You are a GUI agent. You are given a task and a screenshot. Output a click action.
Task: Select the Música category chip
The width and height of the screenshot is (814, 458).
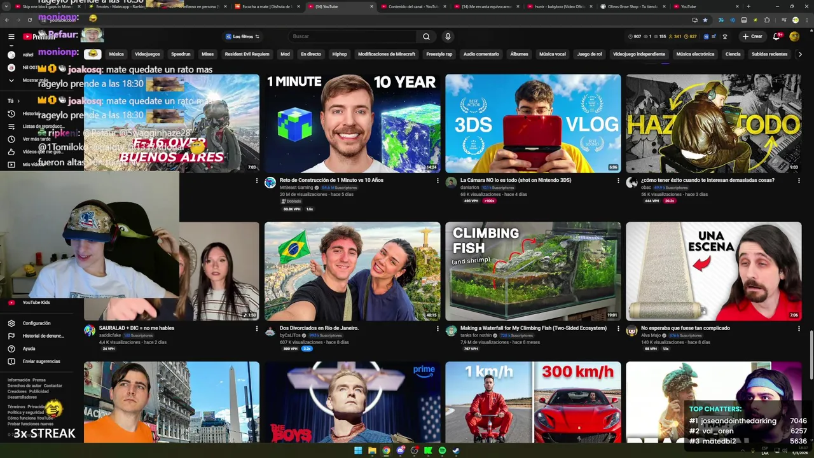click(x=116, y=54)
